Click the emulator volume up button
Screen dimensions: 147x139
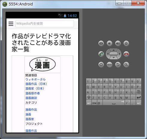coord(118,43)
